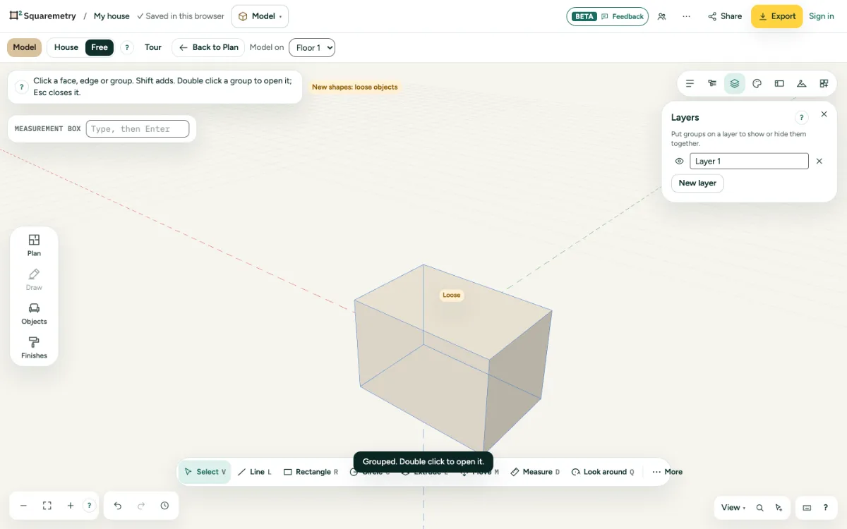Open the three-dots overflow menu in header

click(687, 16)
